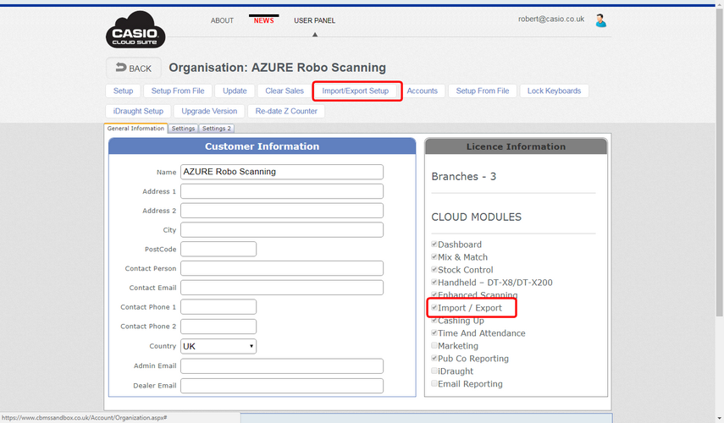Open the NEWS menu item
Screen dimensions: 724x423
263,20
